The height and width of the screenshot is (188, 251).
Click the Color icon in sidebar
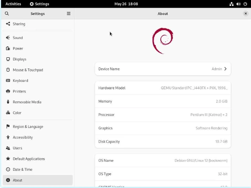click(x=8, y=113)
